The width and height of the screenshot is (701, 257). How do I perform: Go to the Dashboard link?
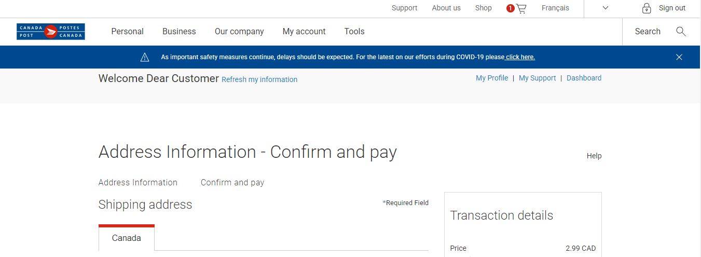[584, 78]
